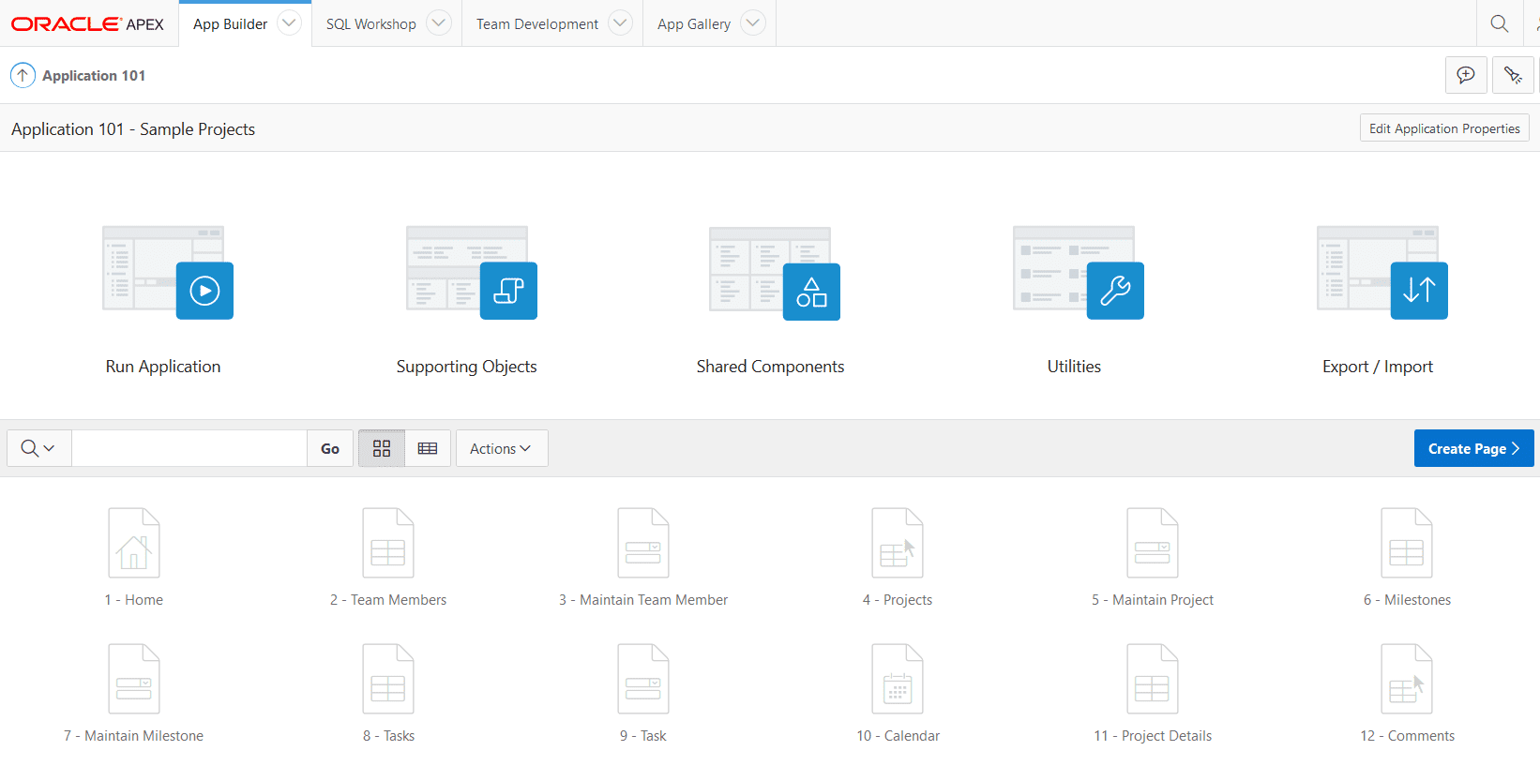
Task: Click the Export / Import label
Action: click(1378, 367)
